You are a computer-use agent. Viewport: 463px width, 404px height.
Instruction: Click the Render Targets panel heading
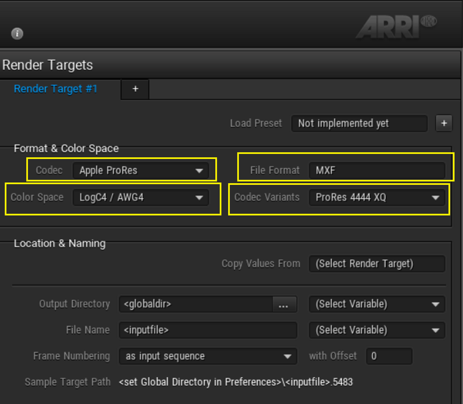(x=48, y=65)
